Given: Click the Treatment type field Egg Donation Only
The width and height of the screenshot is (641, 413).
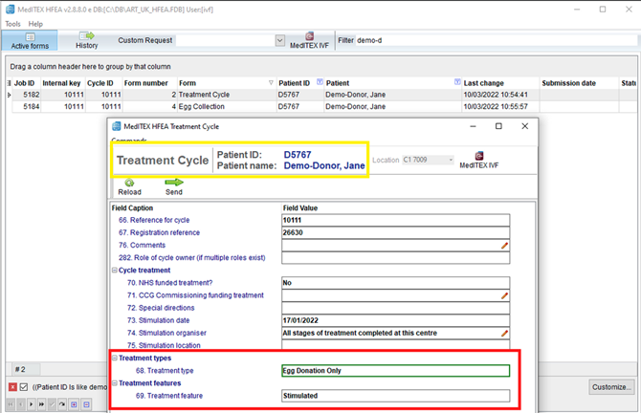Looking at the screenshot, I should point(395,371).
